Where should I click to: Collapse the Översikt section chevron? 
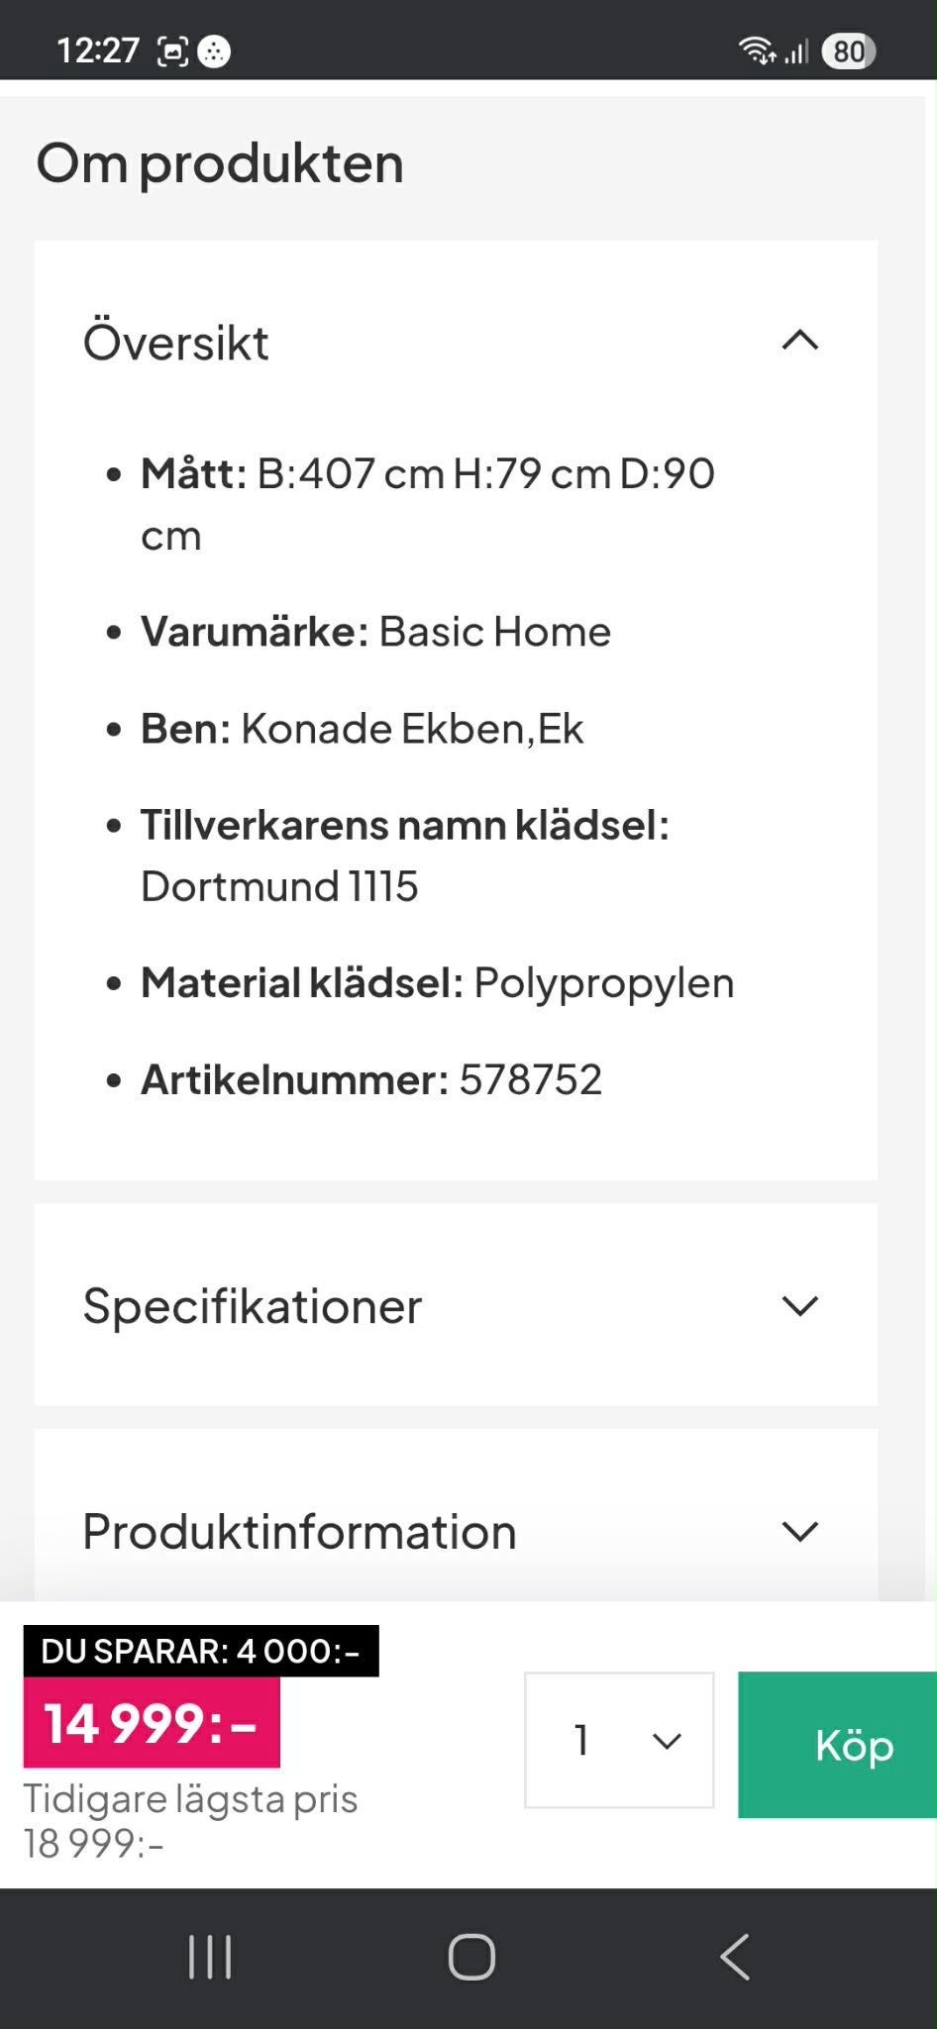[799, 342]
